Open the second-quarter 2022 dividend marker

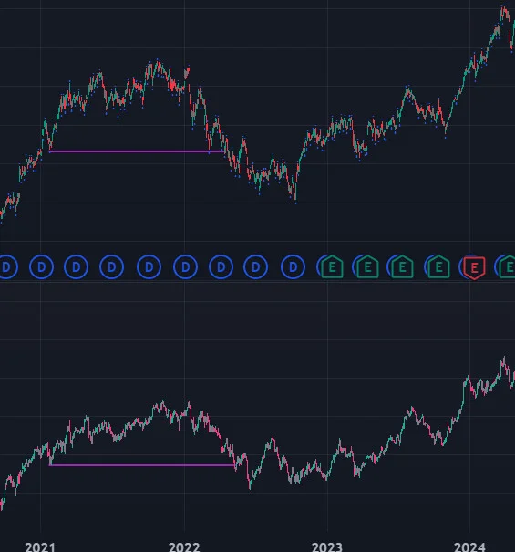221,266
